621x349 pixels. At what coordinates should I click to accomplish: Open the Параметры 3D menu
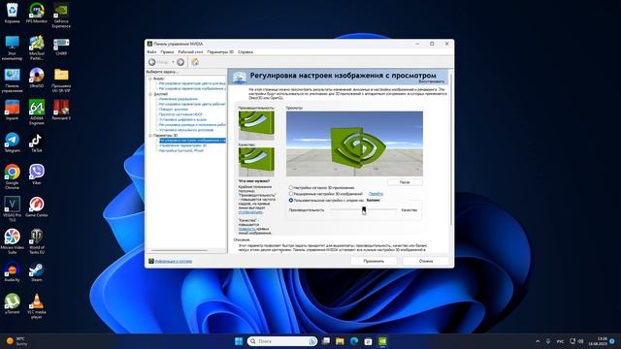[220, 51]
